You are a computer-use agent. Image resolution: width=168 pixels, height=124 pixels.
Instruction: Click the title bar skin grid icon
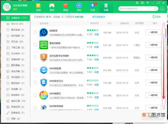[x=137, y=3]
